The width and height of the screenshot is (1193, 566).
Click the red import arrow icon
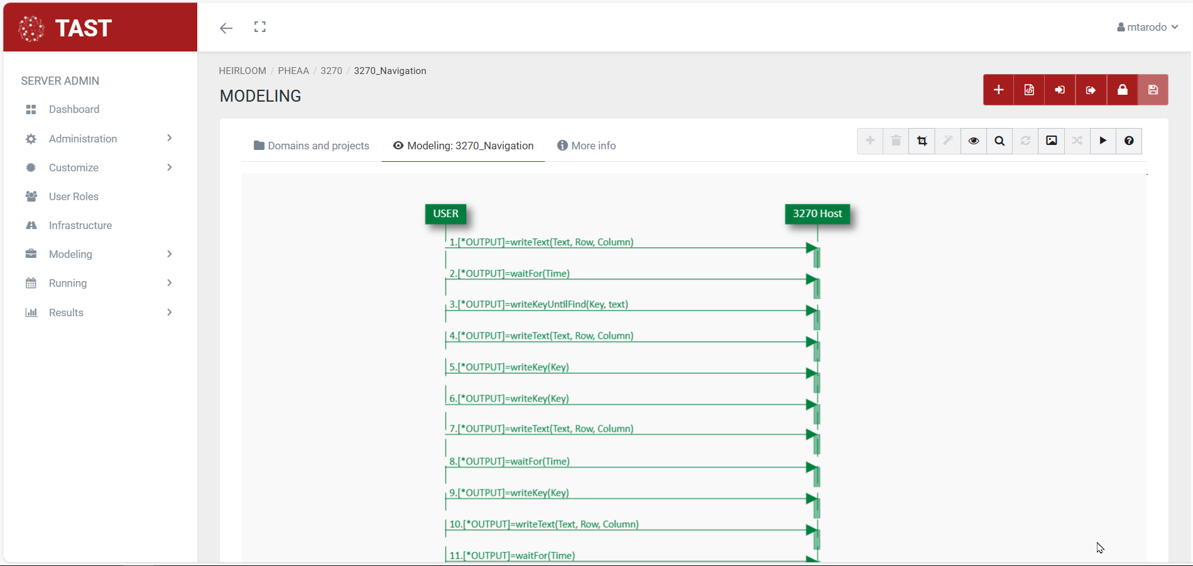pos(1060,90)
